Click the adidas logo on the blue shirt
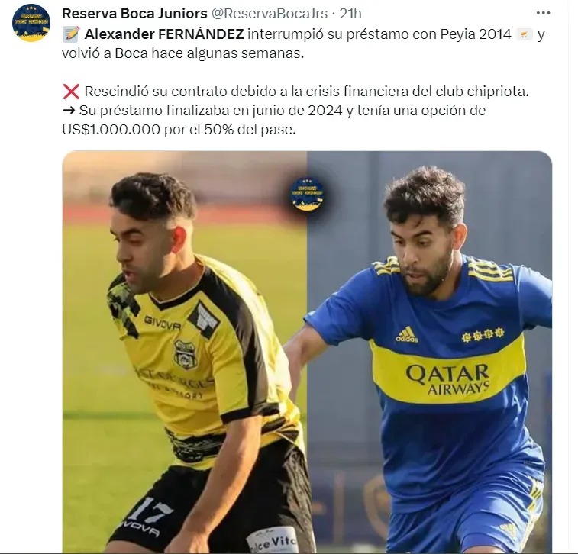The width and height of the screenshot is (578, 554). (407, 334)
